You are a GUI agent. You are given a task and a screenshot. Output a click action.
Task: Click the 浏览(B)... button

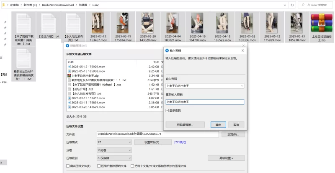[x=233, y=134]
